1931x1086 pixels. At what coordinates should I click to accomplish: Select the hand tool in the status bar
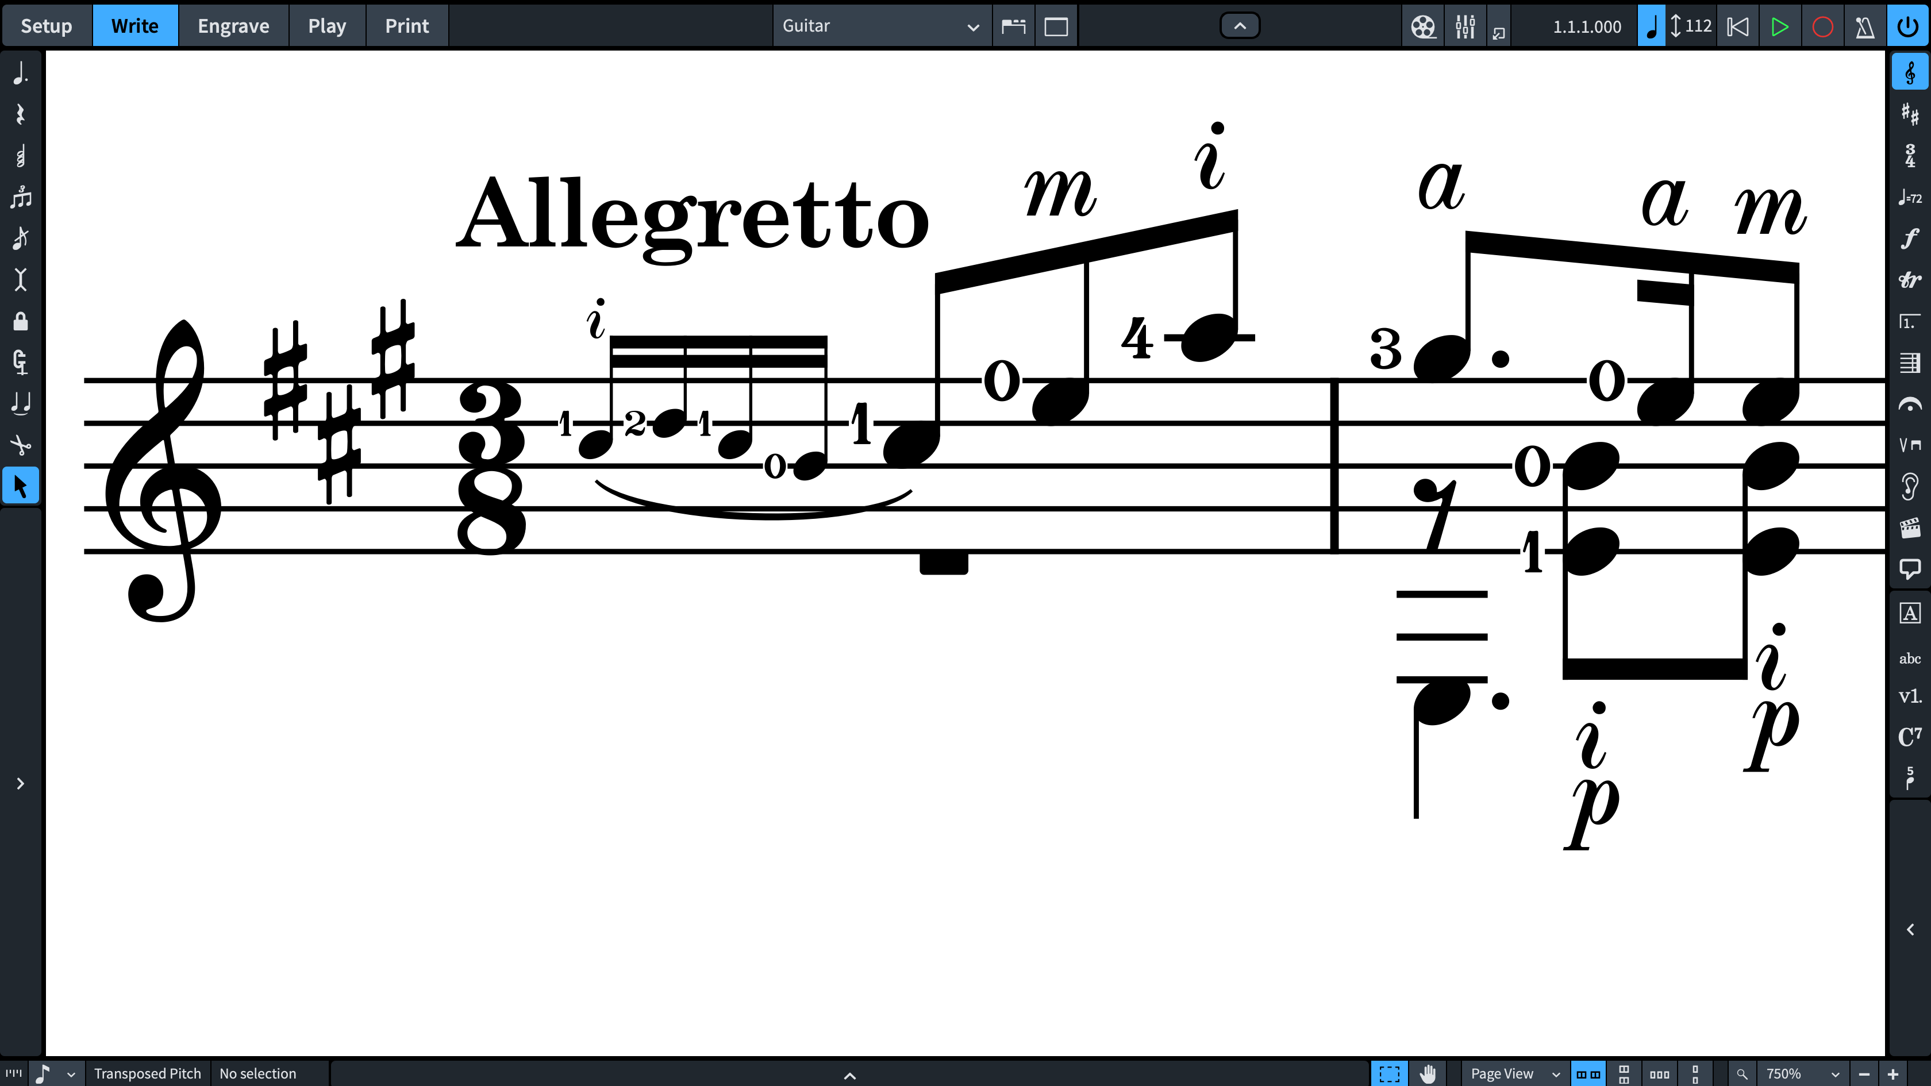pyautogui.click(x=1428, y=1073)
